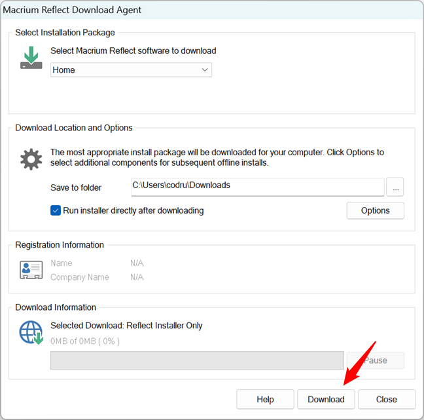Click the download progress bar
This screenshot has height=420, width=424.
click(x=197, y=360)
